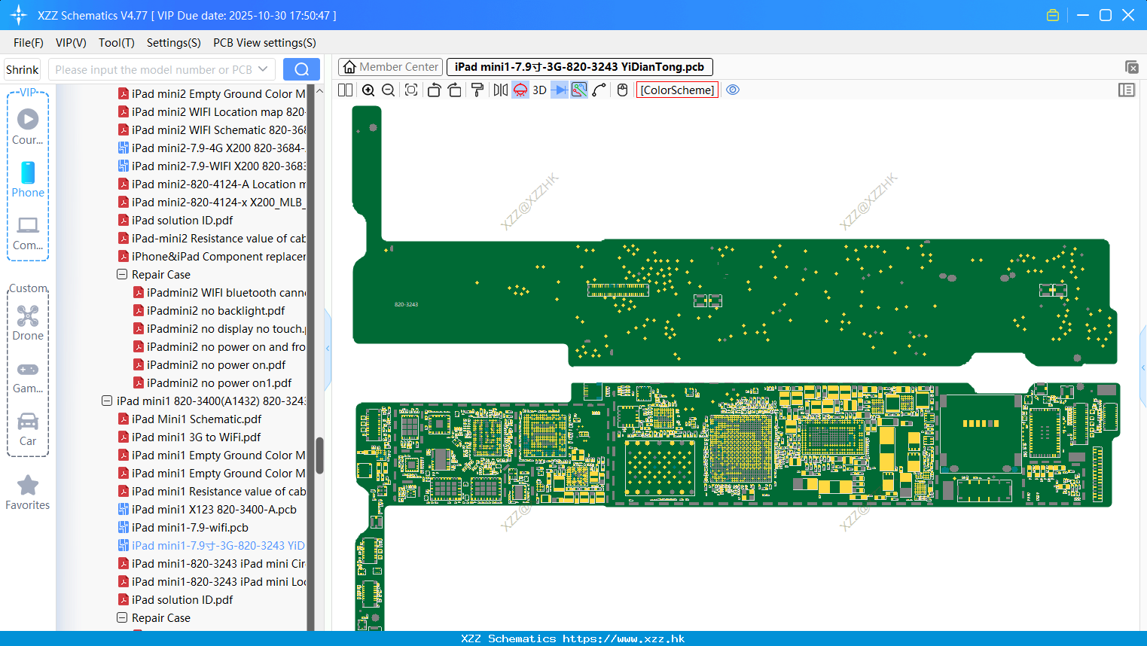Zoom out of the PCB view

tap(389, 90)
